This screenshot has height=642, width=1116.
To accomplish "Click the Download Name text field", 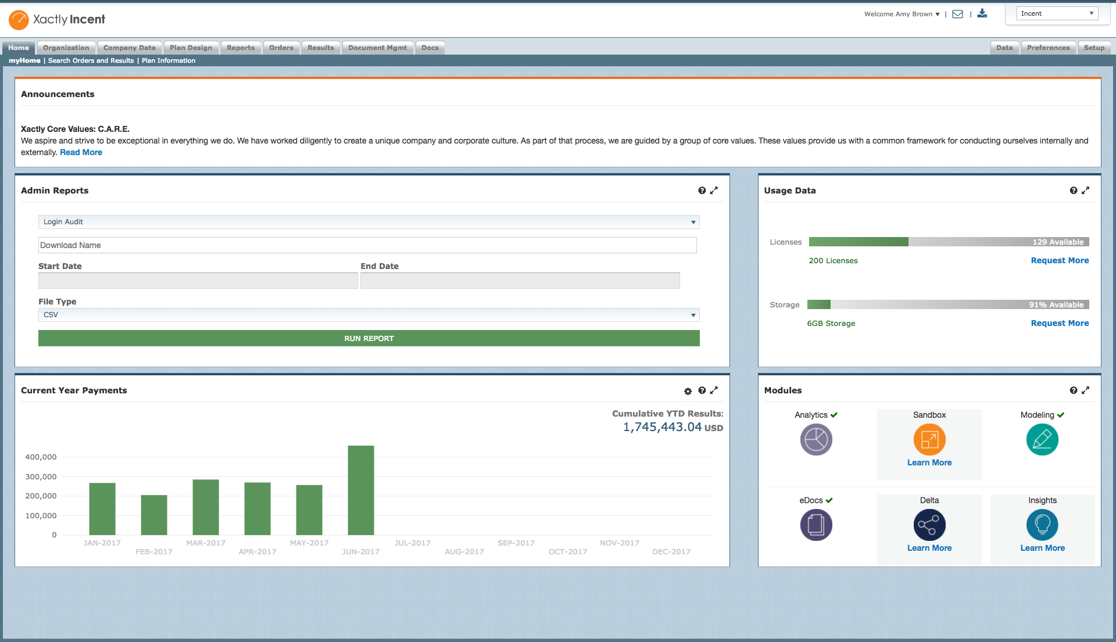I will click(x=367, y=245).
